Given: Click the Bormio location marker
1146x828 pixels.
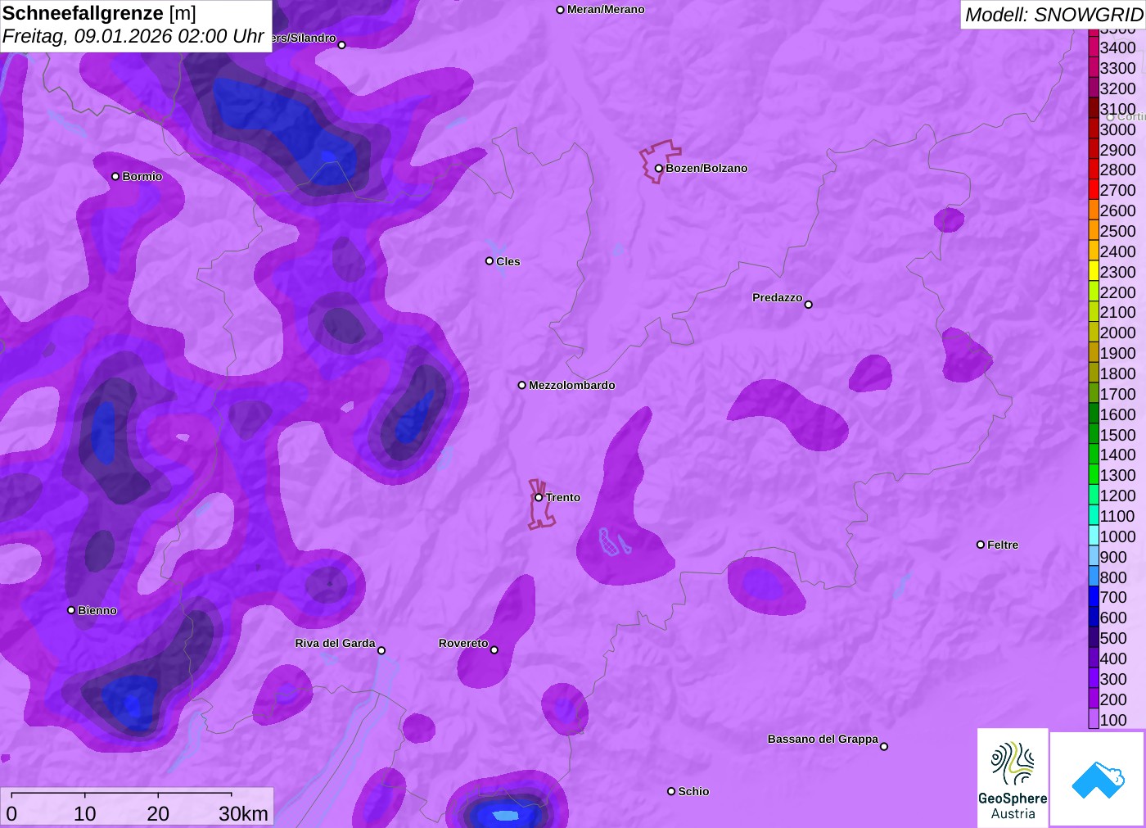Looking at the screenshot, I should tap(115, 176).
